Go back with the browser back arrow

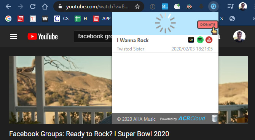pyautogui.click(x=8, y=7)
